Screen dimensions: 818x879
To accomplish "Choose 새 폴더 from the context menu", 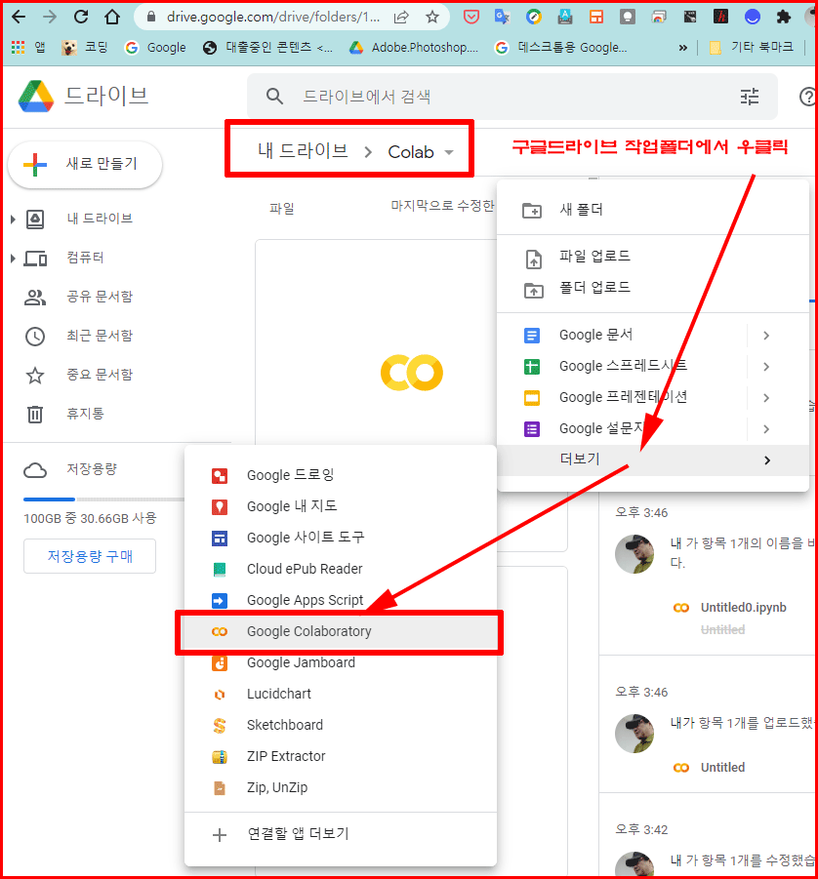I will [x=652, y=210].
